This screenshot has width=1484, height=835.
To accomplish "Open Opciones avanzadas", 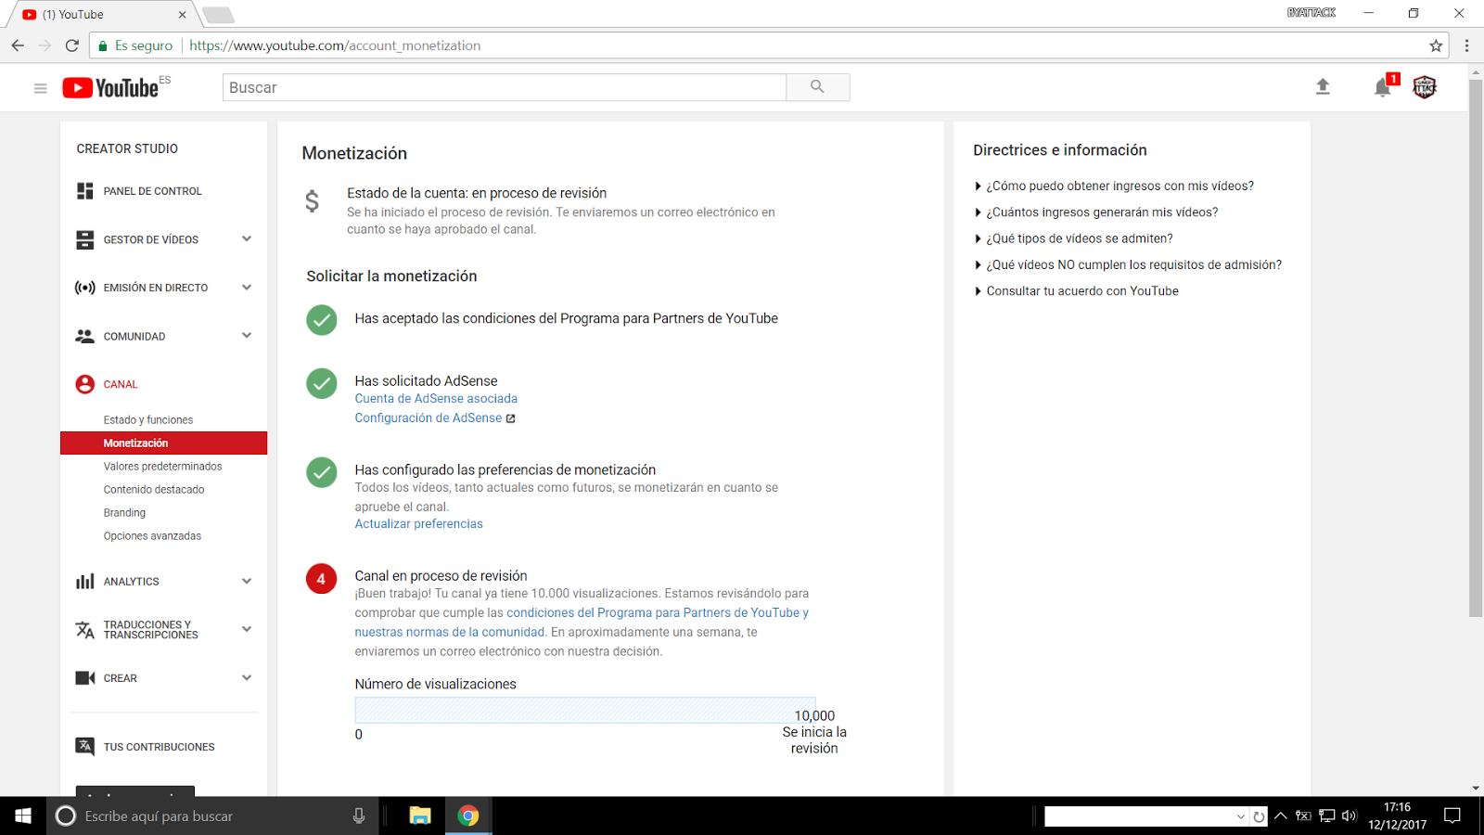I will (152, 536).
